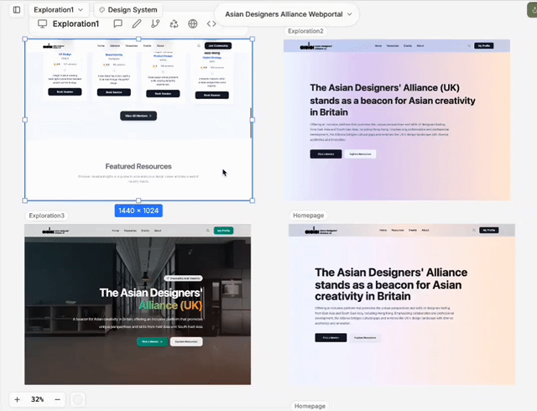Viewport: 537px width, 411px height.
Task: Click the badge pill above Exploration3 hero title
Action: click(x=183, y=278)
